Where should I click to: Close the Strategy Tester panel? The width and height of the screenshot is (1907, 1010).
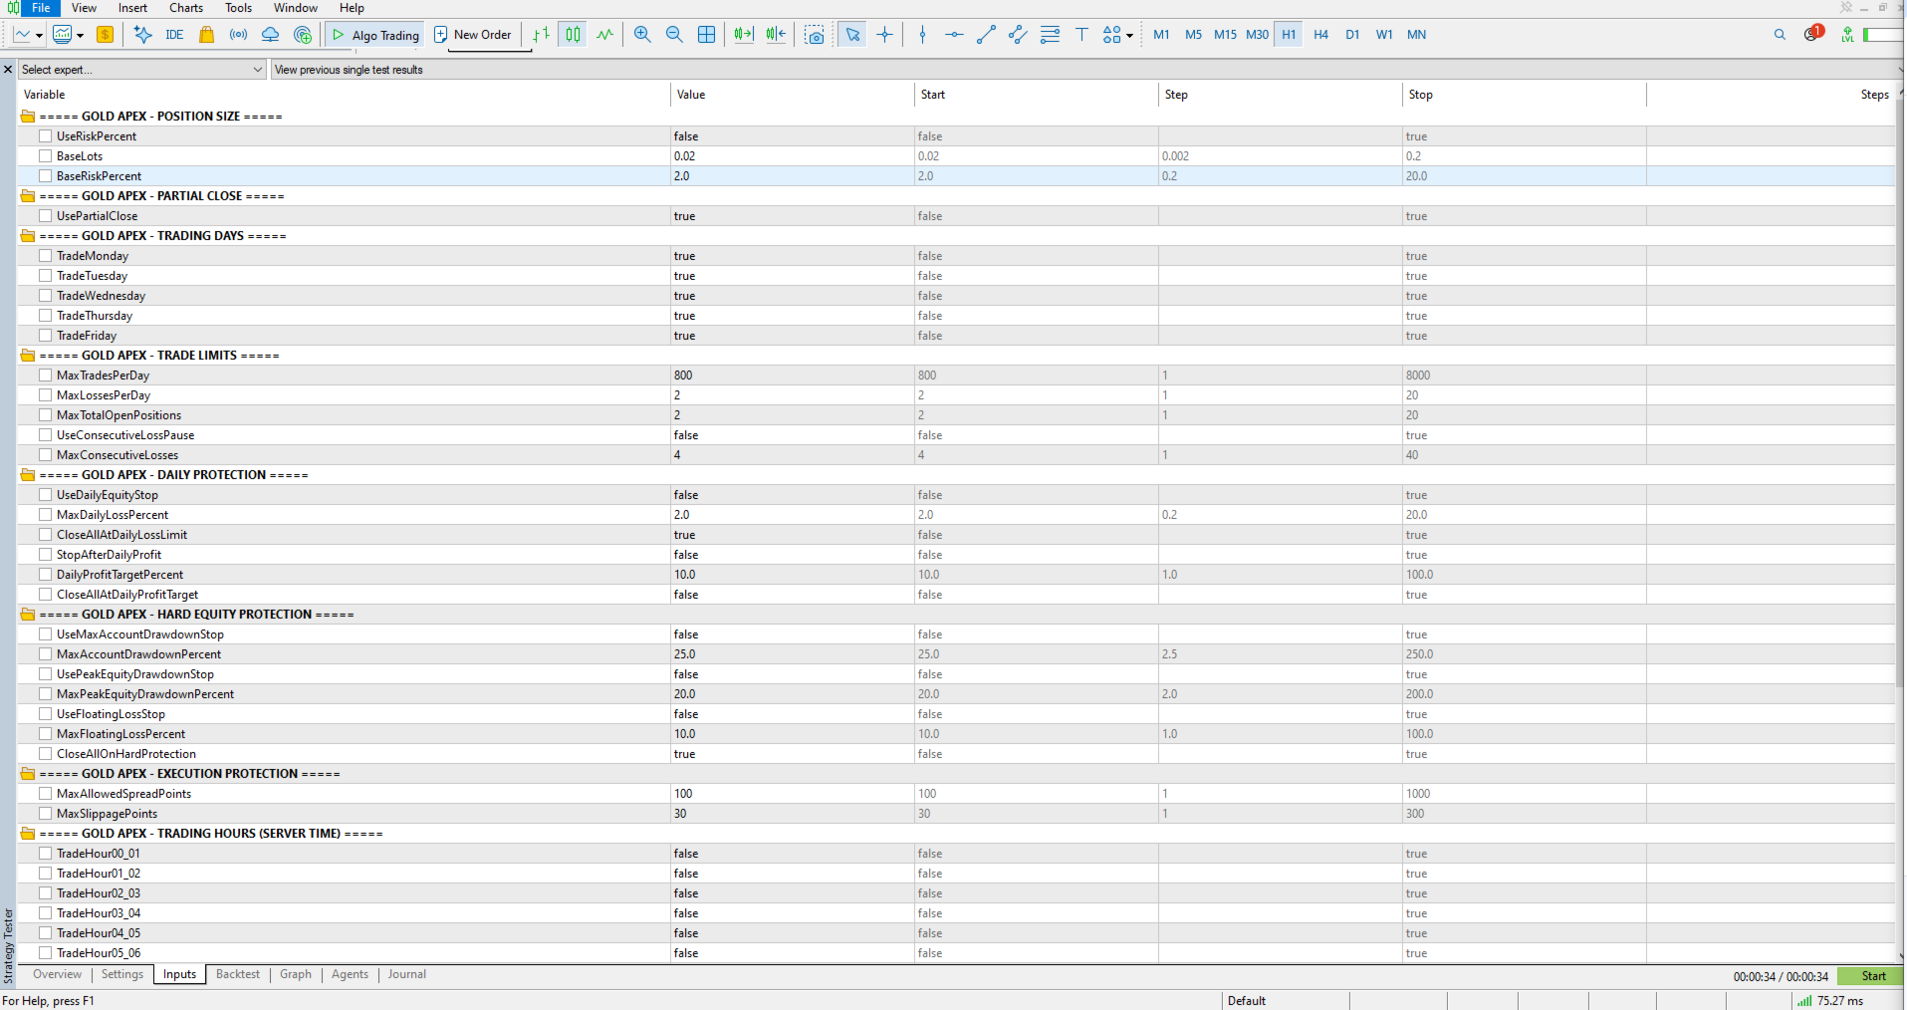(x=8, y=70)
